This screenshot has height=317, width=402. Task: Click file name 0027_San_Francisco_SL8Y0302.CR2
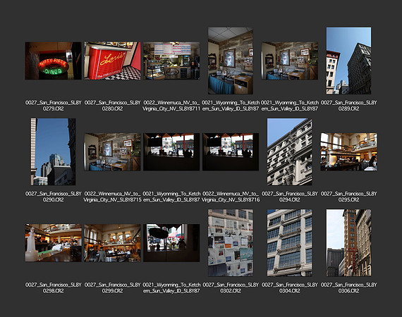point(231,288)
